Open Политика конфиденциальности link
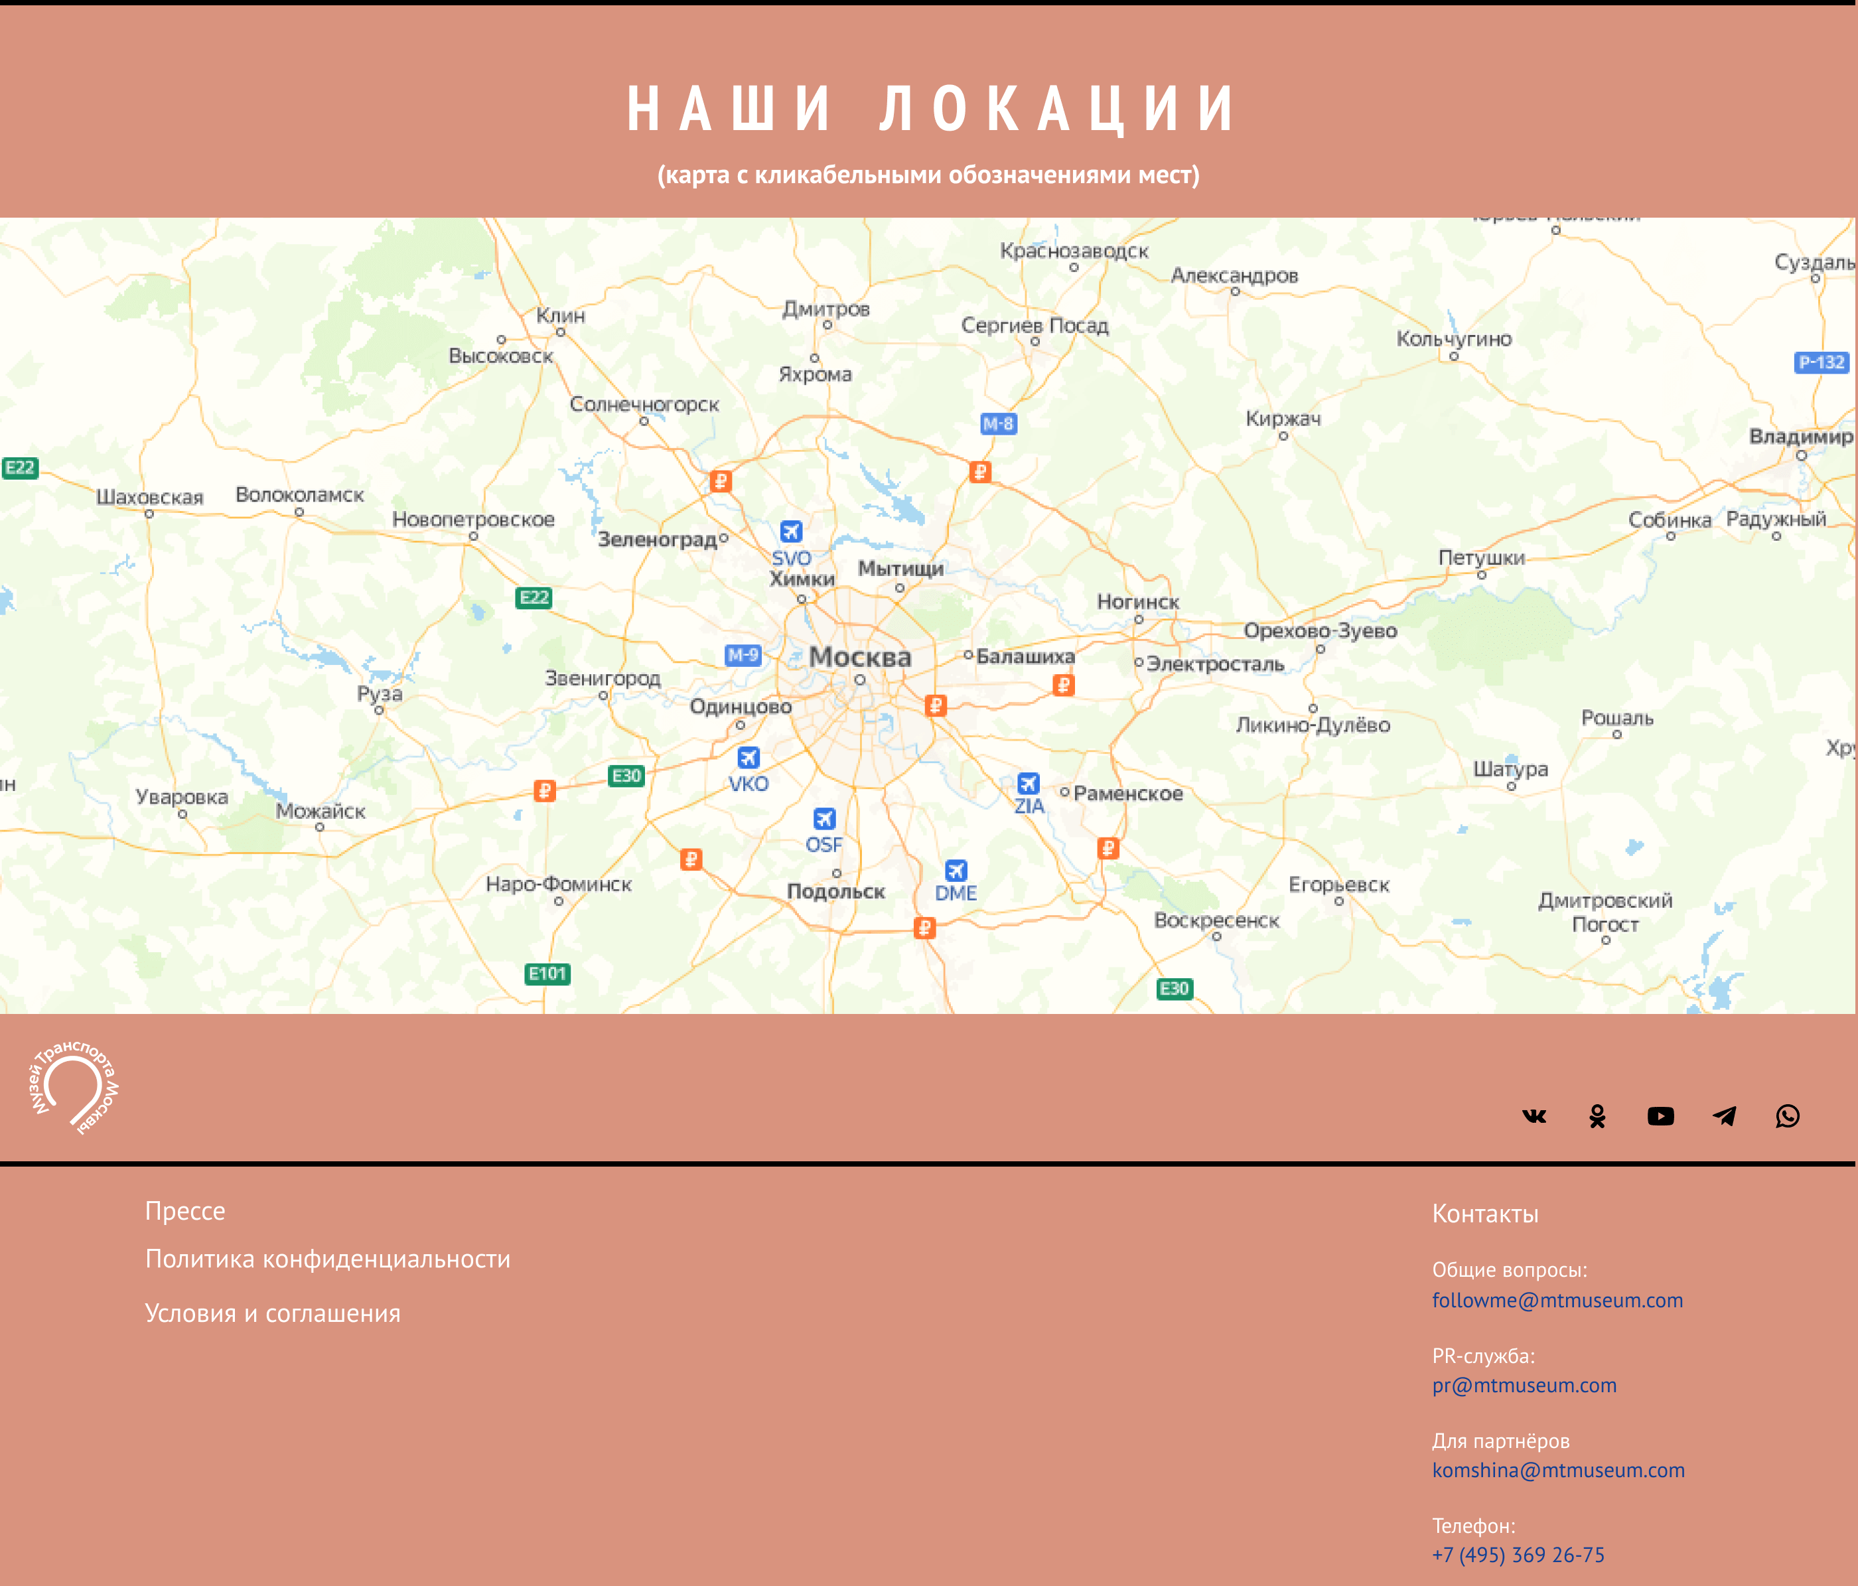The width and height of the screenshot is (1858, 1586). pyautogui.click(x=327, y=1260)
